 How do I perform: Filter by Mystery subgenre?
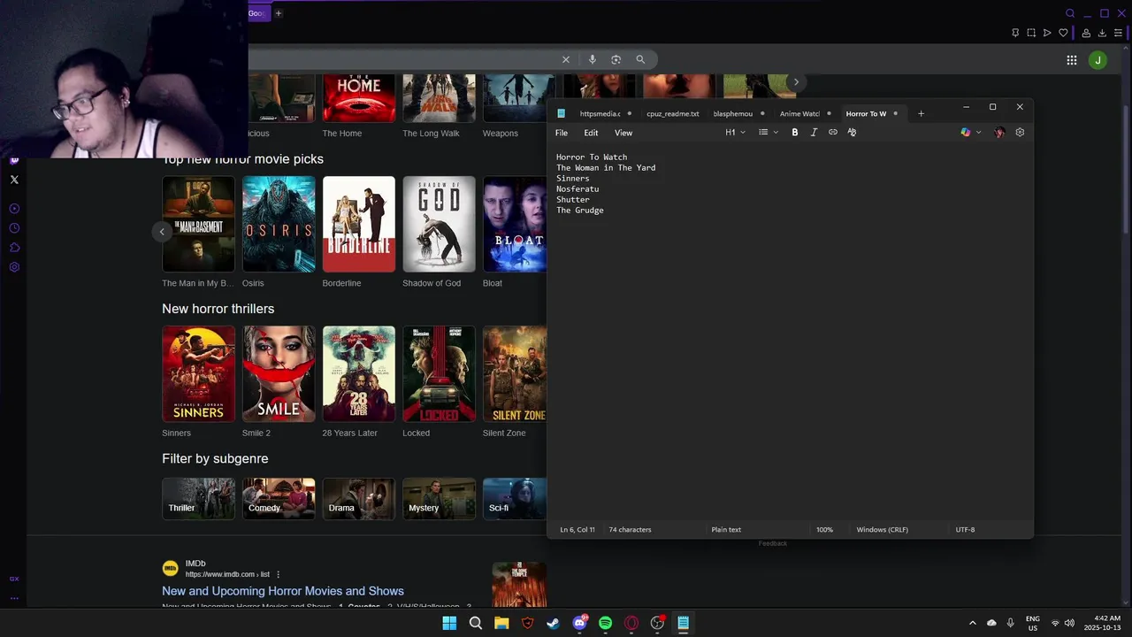(439, 499)
